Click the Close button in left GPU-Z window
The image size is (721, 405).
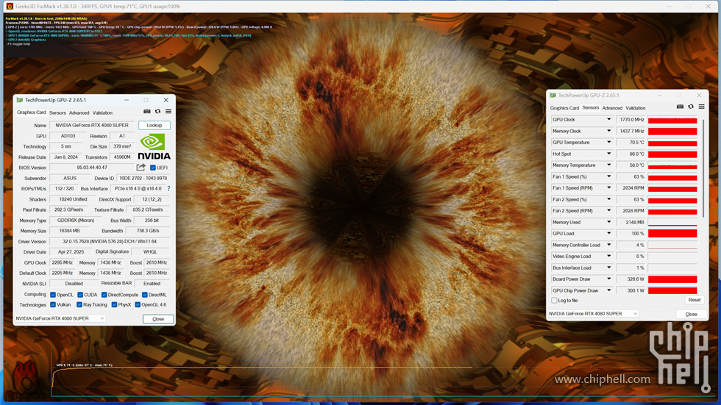[x=158, y=319]
